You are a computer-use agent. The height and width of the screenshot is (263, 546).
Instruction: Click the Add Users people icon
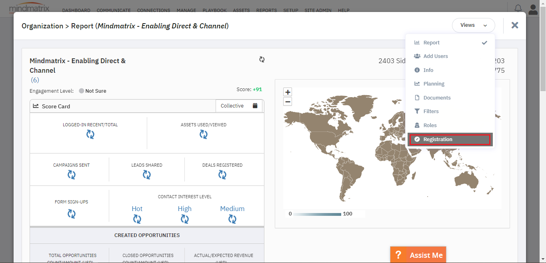[x=417, y=56]
